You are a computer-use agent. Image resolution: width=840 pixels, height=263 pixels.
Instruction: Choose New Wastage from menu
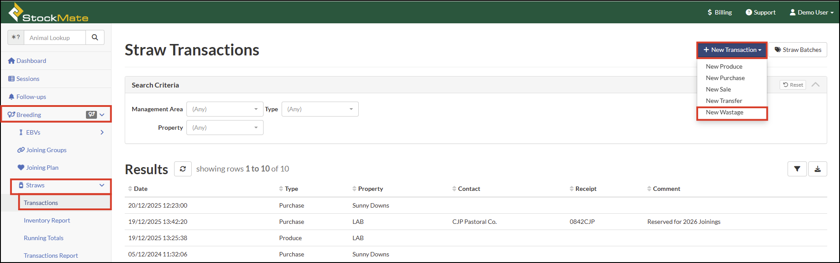pyautogui.click(x=725, y=112)
